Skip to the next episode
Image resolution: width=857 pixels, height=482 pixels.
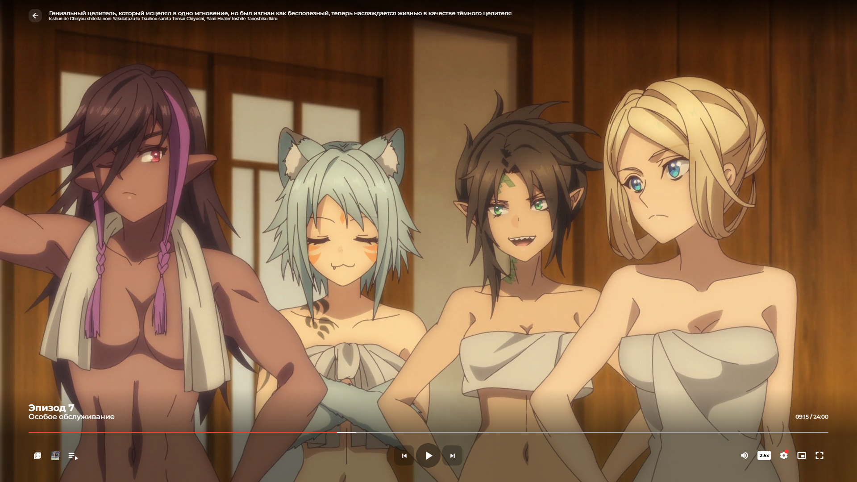tap(452, 456)
